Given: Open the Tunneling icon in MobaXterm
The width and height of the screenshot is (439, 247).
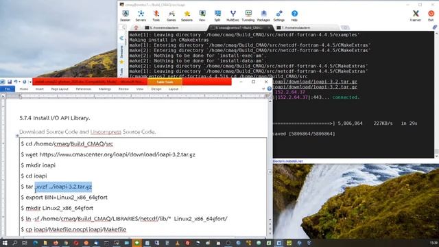Looking at the screenshot, I should 248,16.
